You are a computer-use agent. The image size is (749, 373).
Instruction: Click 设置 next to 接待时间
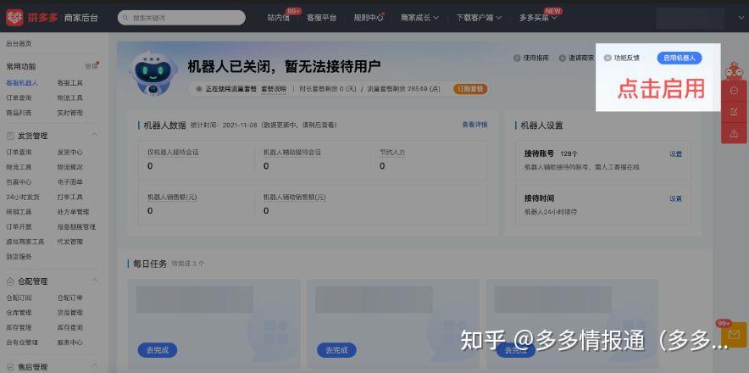click(x=675, y=198)
